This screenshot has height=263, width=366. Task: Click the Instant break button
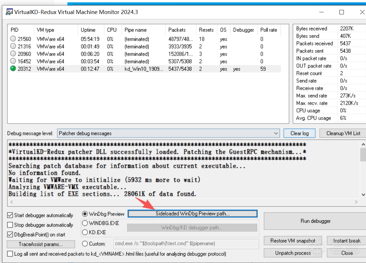tap(347, 241)
